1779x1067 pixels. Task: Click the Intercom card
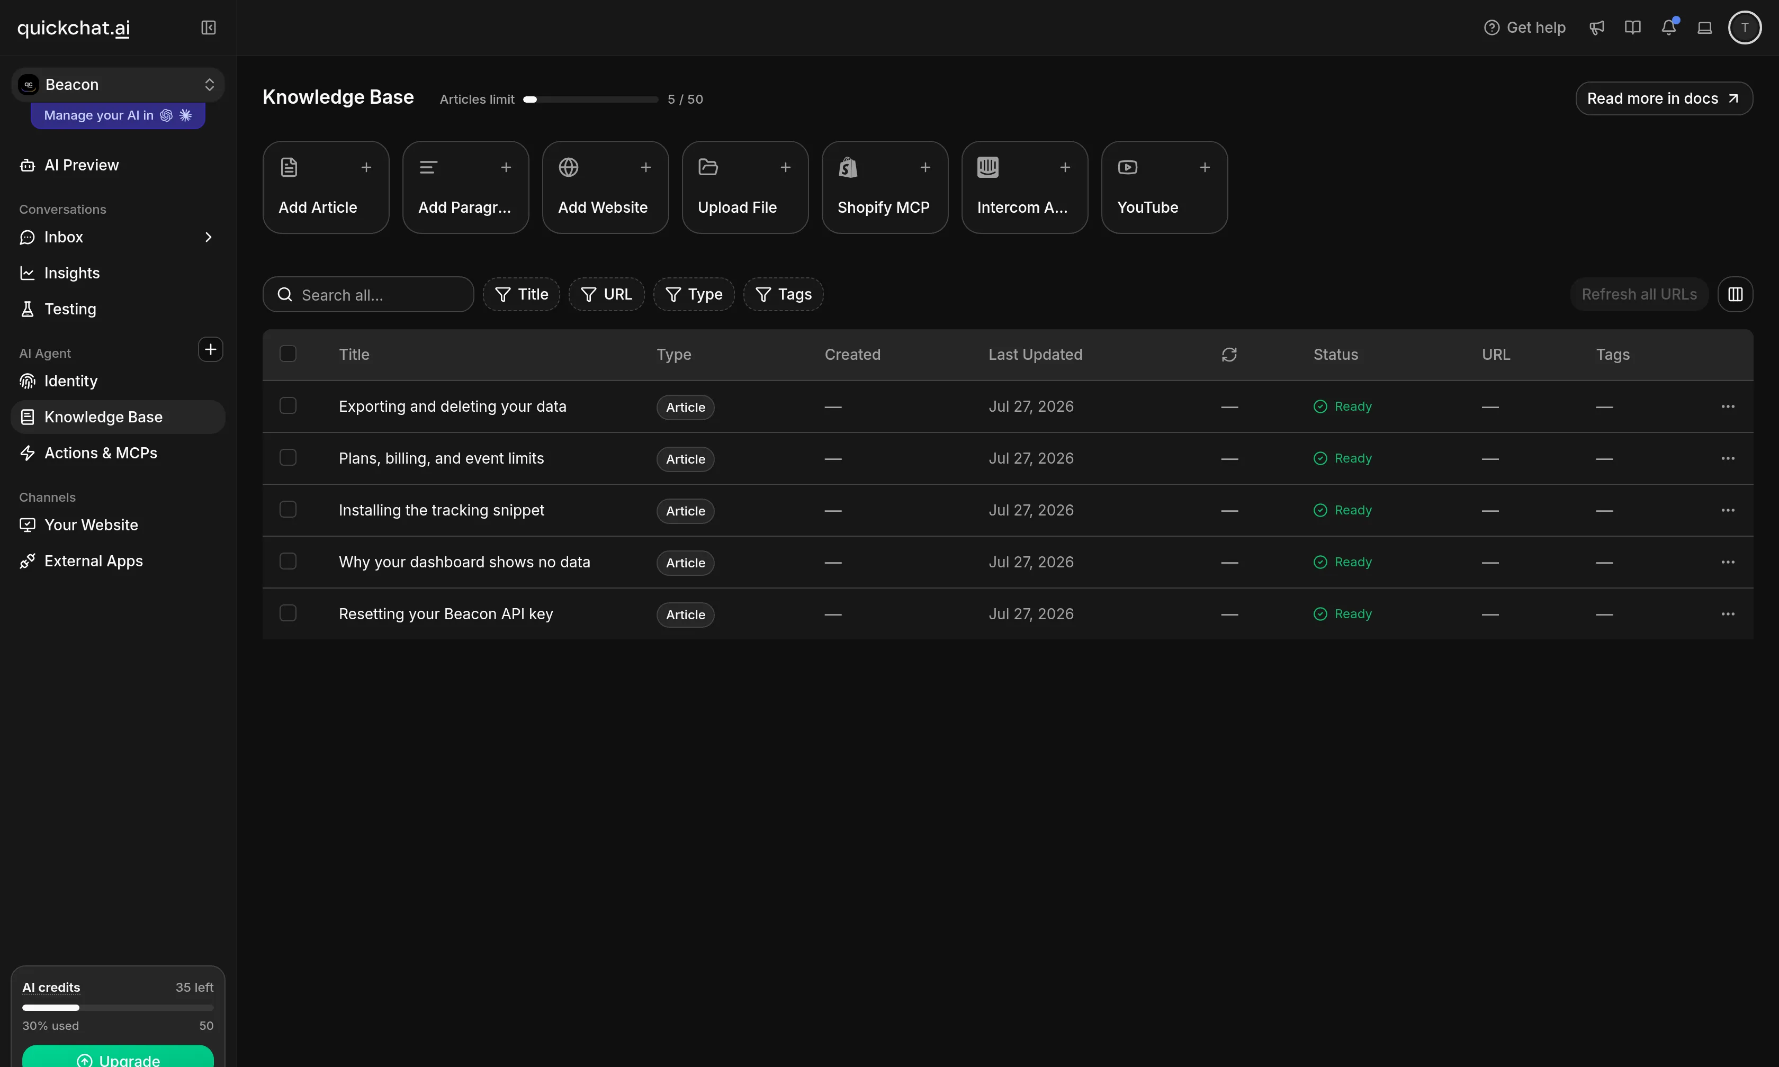[x=1025, y=187]
